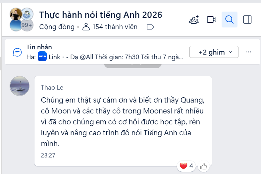Click sender name Thao Le
Screen dimensions: 261x174
point(52,87)
